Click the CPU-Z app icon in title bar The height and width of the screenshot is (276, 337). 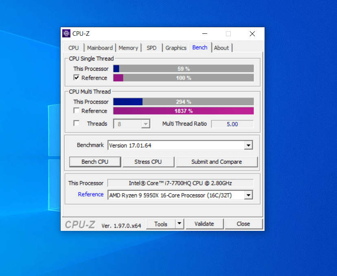pos(66,34)
